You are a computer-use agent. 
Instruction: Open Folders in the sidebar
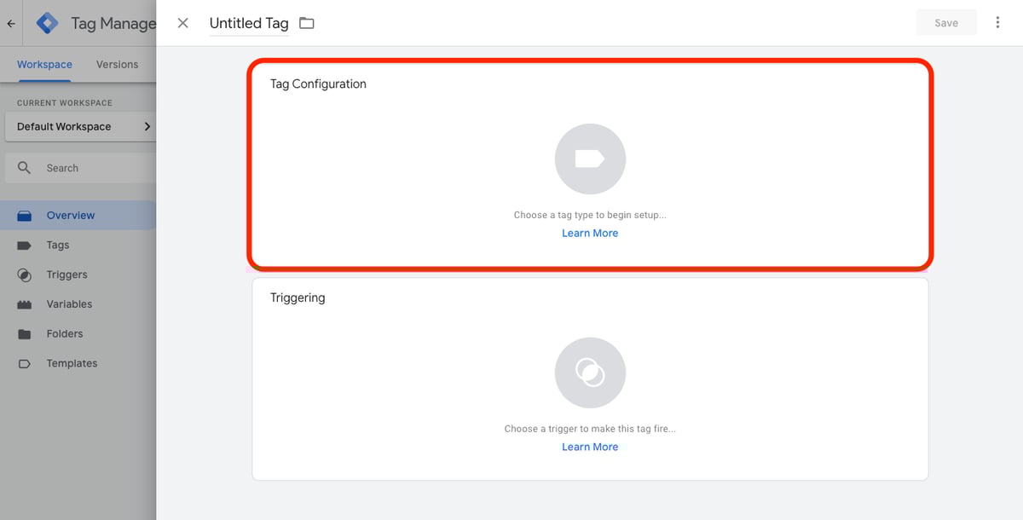pos(78,333)
